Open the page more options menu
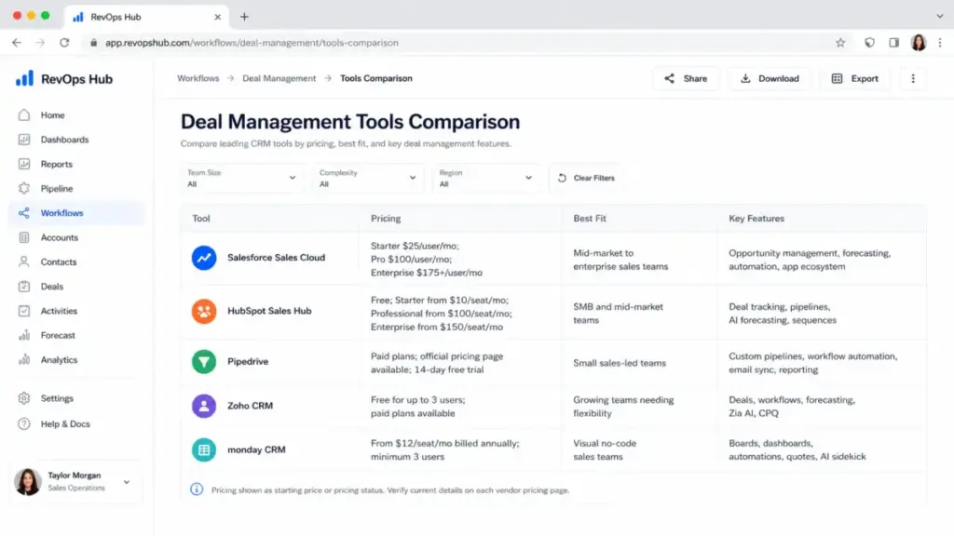The width and height of the screenshot is (954, 536). click(x=913, y=78)
